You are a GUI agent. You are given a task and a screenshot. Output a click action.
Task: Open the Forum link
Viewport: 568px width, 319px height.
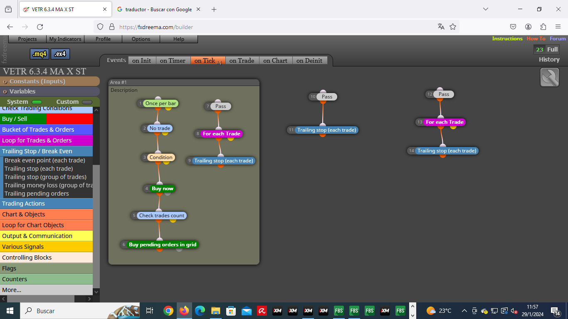558,39
